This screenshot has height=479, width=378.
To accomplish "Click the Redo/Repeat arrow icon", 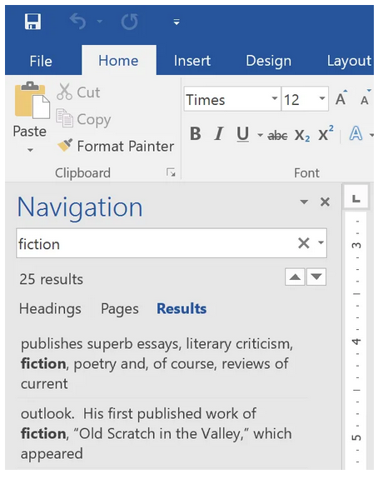I will (x=129, y=22).
